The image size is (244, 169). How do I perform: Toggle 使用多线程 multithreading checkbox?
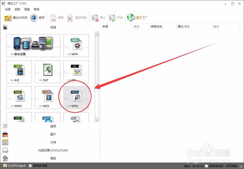[30, 166]
